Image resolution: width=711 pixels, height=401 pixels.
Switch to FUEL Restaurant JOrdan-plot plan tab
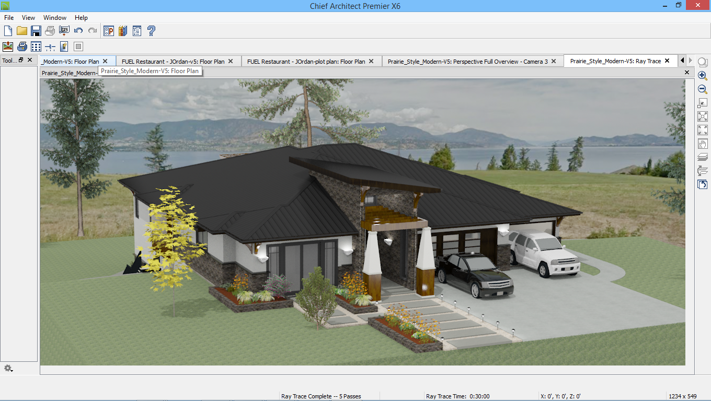[306, 61]
